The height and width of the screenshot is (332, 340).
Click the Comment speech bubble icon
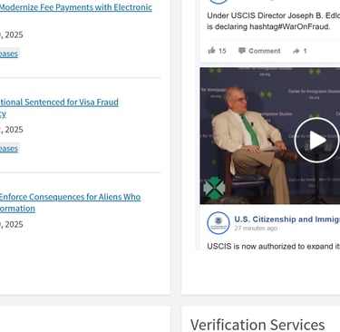coord(241,51)
